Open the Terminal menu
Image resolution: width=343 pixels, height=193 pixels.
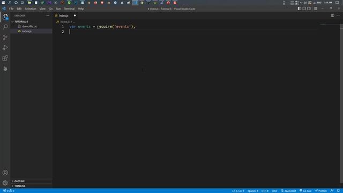click(69, 9)
